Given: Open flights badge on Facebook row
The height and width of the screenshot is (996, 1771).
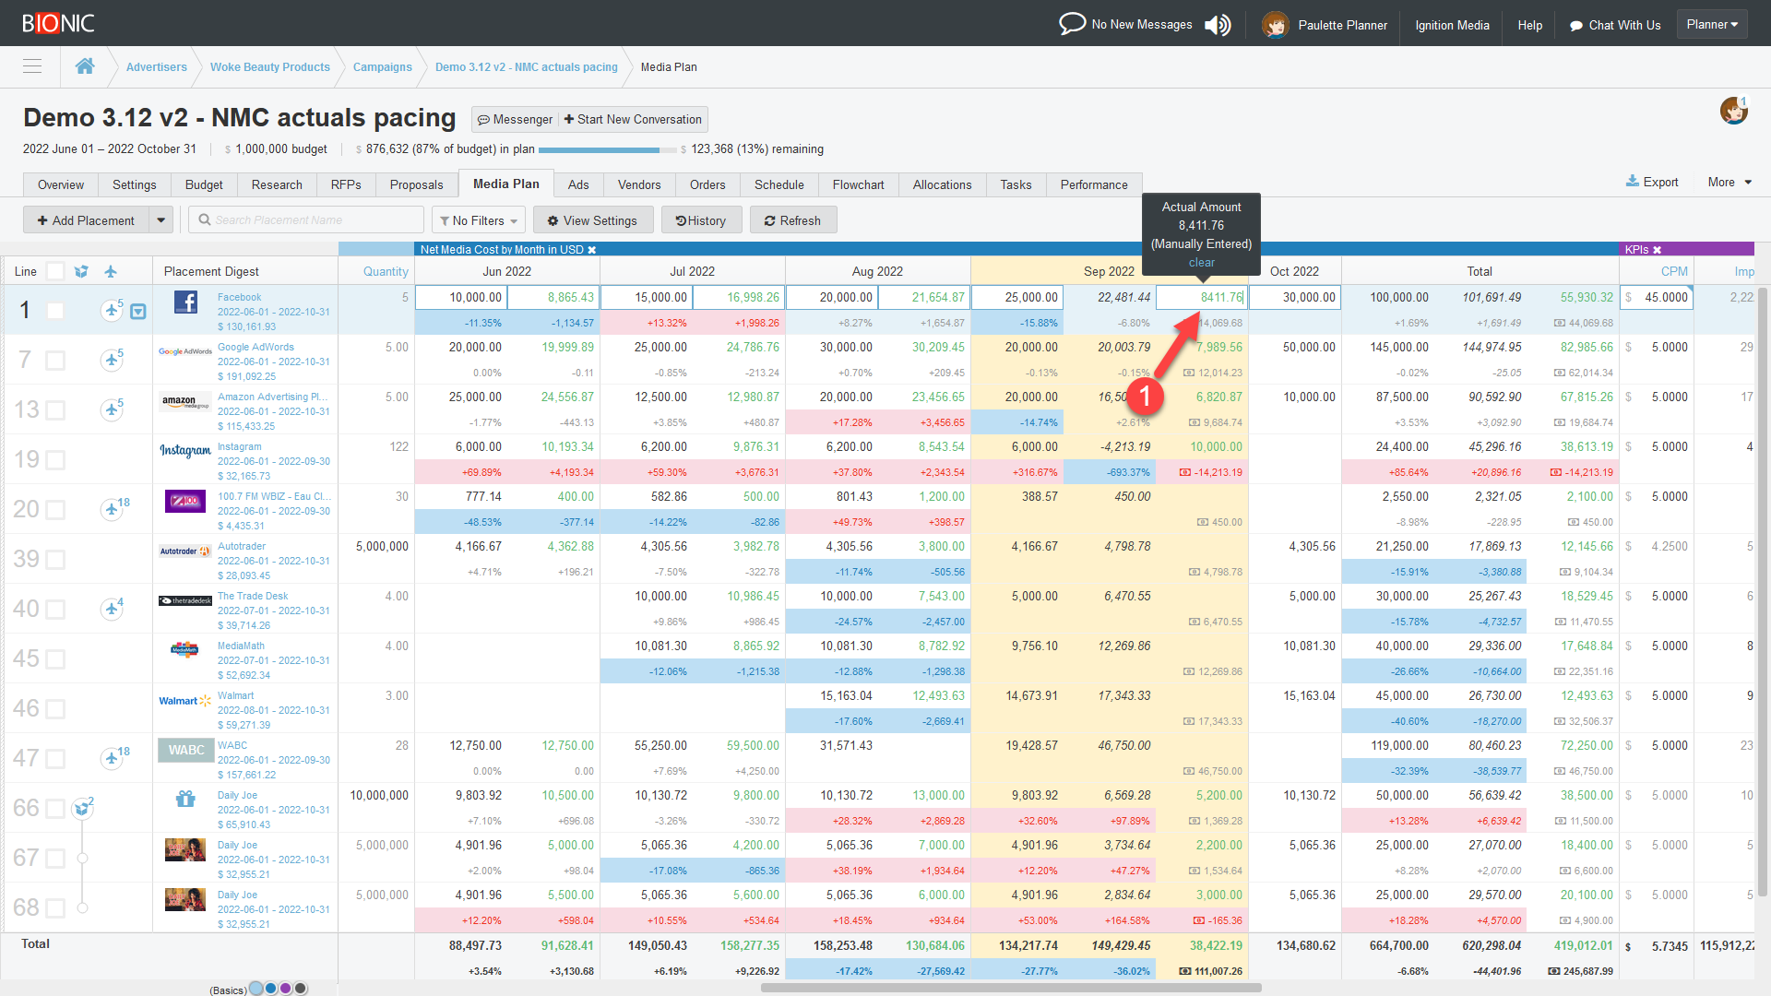Looking at the screenshot, I should click(x=112, y=309).
